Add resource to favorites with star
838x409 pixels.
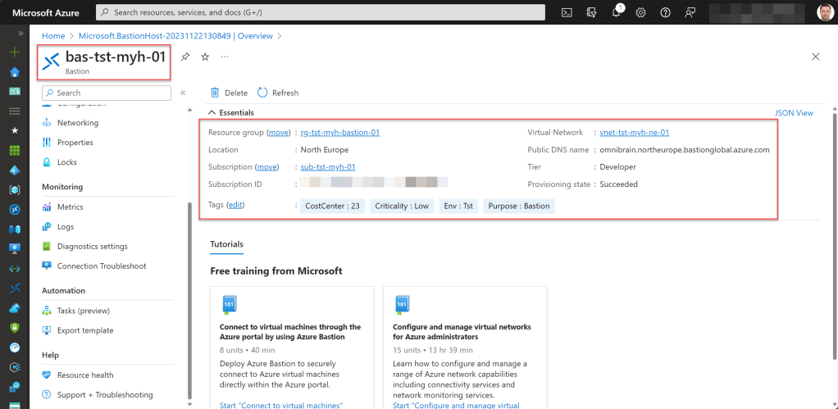[205, 57]
